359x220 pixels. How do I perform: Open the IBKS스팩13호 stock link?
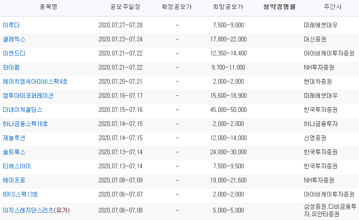pyautogui.click(x=20, y=194)
